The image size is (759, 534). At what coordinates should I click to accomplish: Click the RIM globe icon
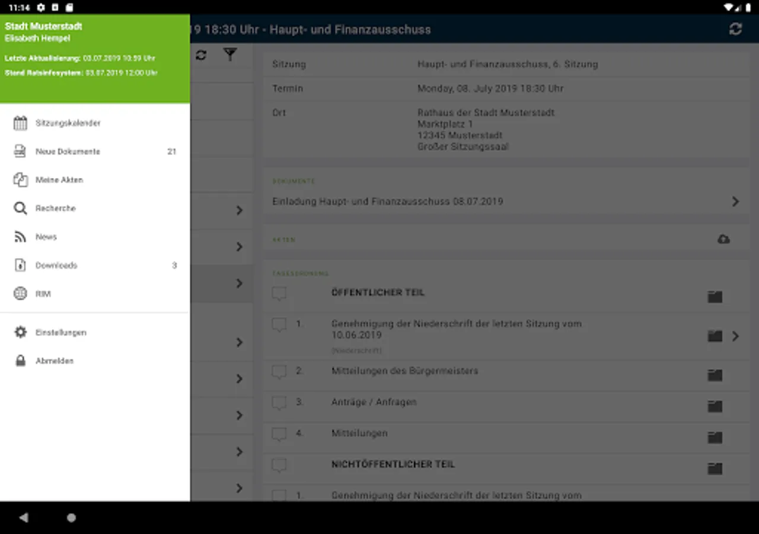20,294
